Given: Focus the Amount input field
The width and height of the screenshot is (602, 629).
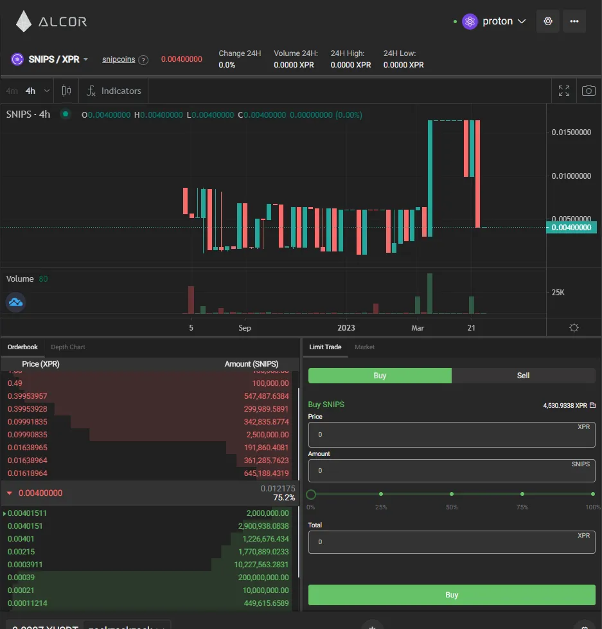Looking at the screenshot, I should pos(452,471).
